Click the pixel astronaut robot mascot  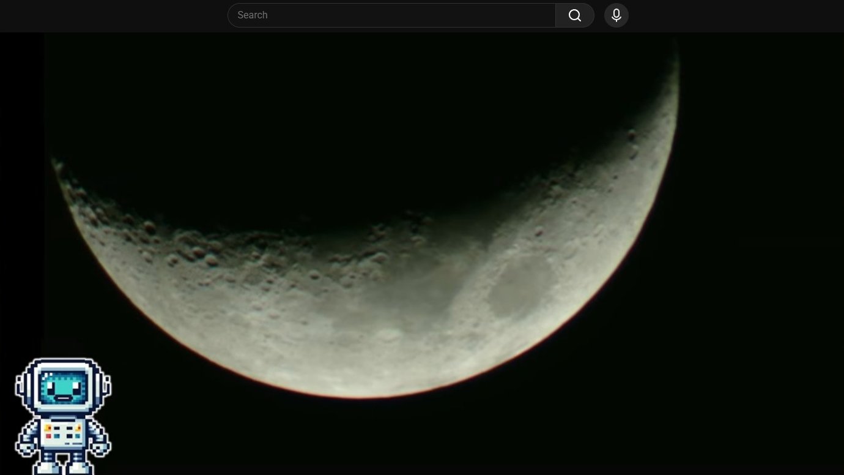click(63, 416)
